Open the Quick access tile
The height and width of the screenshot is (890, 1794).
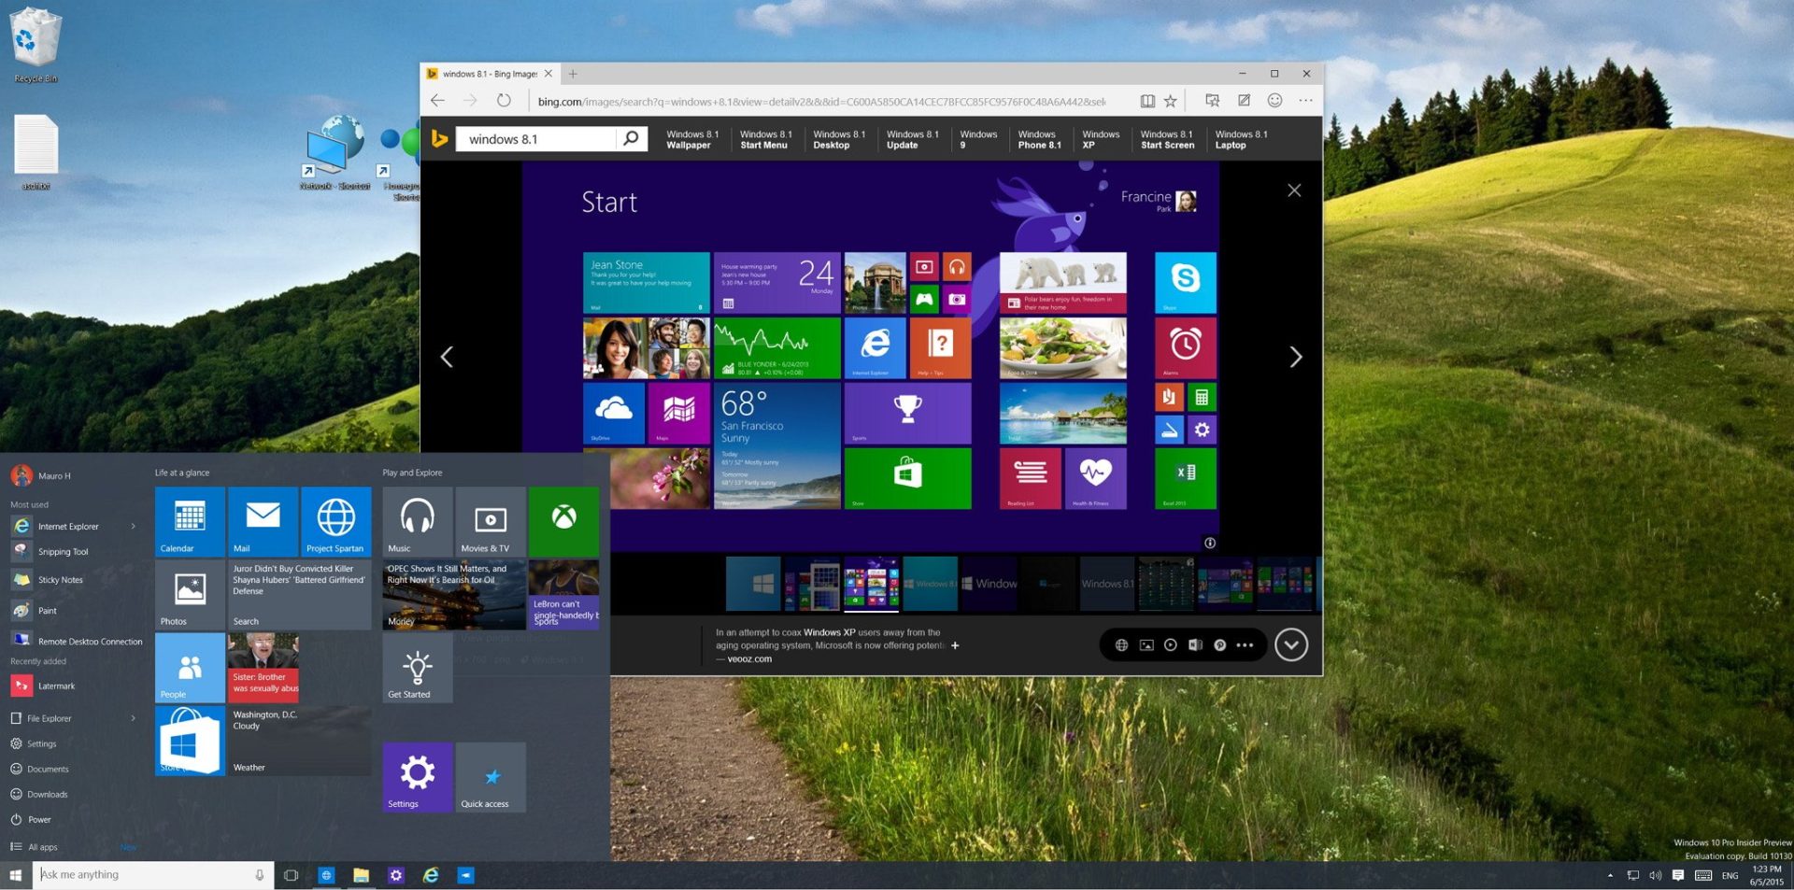click(491, 777)
